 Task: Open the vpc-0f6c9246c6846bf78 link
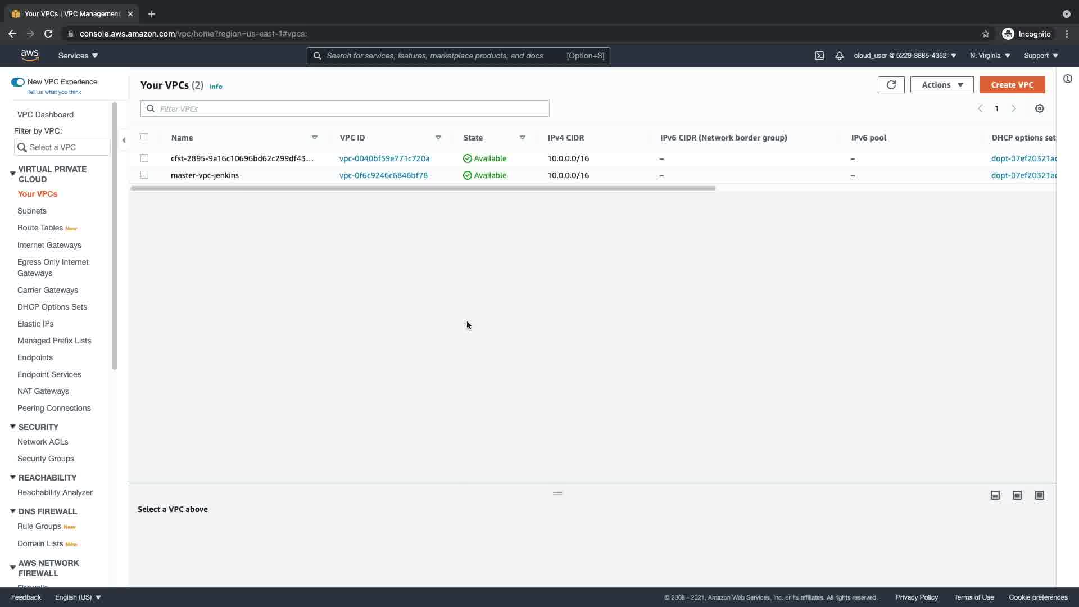383,175
